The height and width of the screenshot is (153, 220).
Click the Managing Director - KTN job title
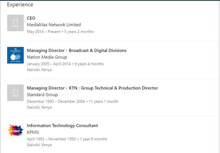[x=92, y=88]
